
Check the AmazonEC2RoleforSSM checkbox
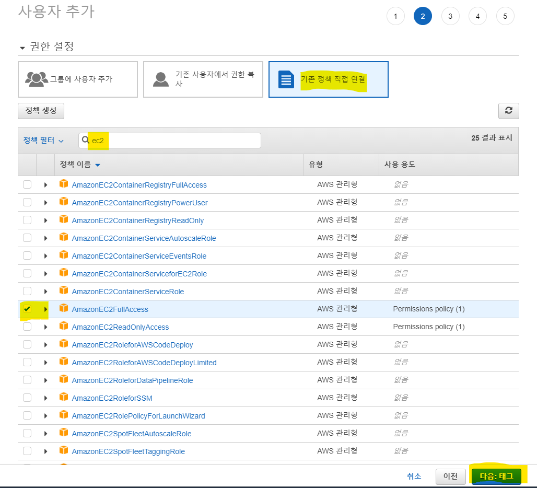pos(27,398)
